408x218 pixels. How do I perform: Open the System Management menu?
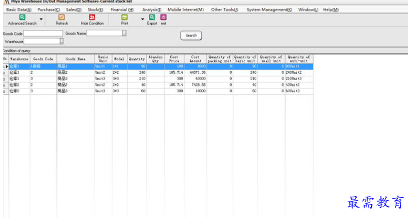(x=269, y=9)
